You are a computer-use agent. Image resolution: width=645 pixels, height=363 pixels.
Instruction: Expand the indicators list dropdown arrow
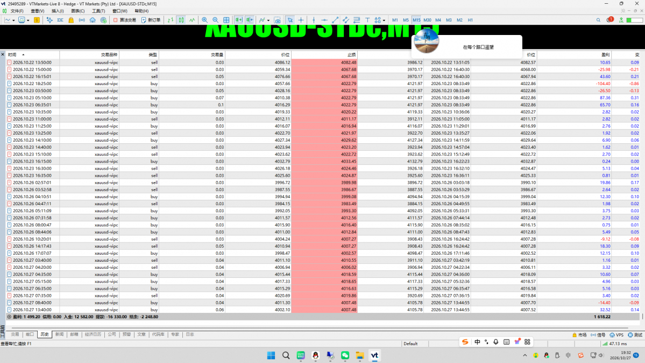tap(268, 20)
